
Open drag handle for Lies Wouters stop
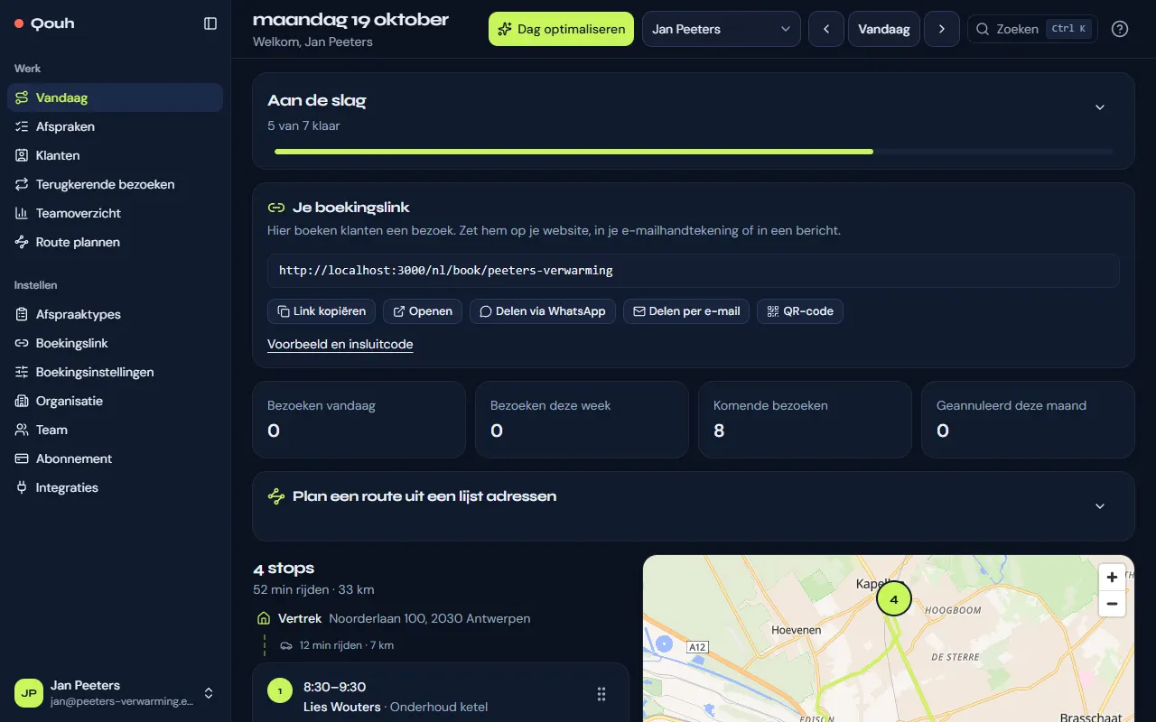click(x=601, y=694)
